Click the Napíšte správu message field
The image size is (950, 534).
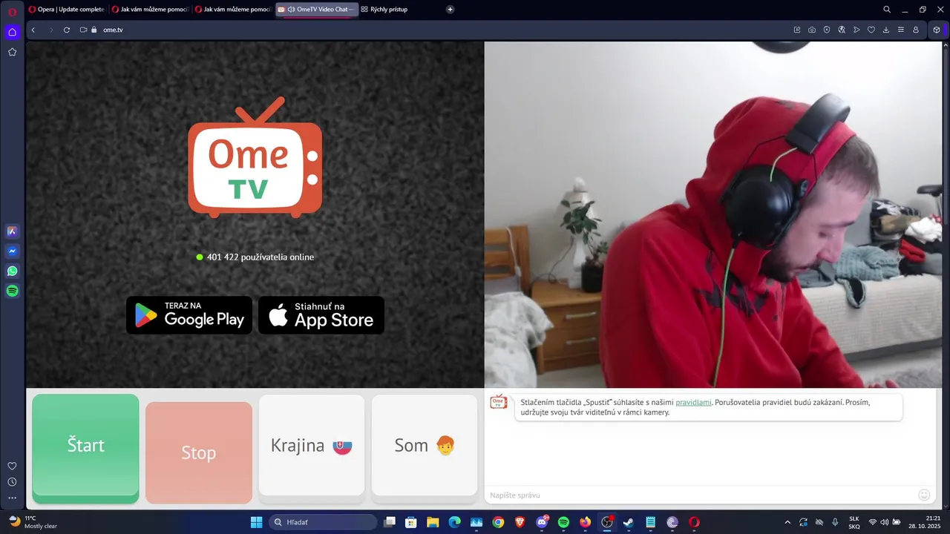701,495
